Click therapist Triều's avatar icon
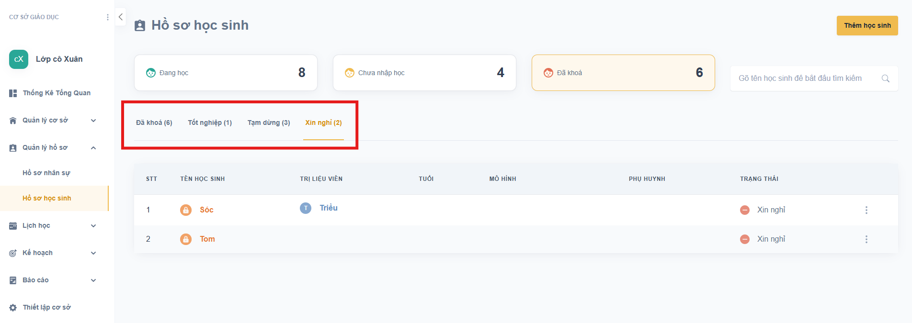Image resolution: width=912 pixels, height=323 pixels. tap(306, 208)
